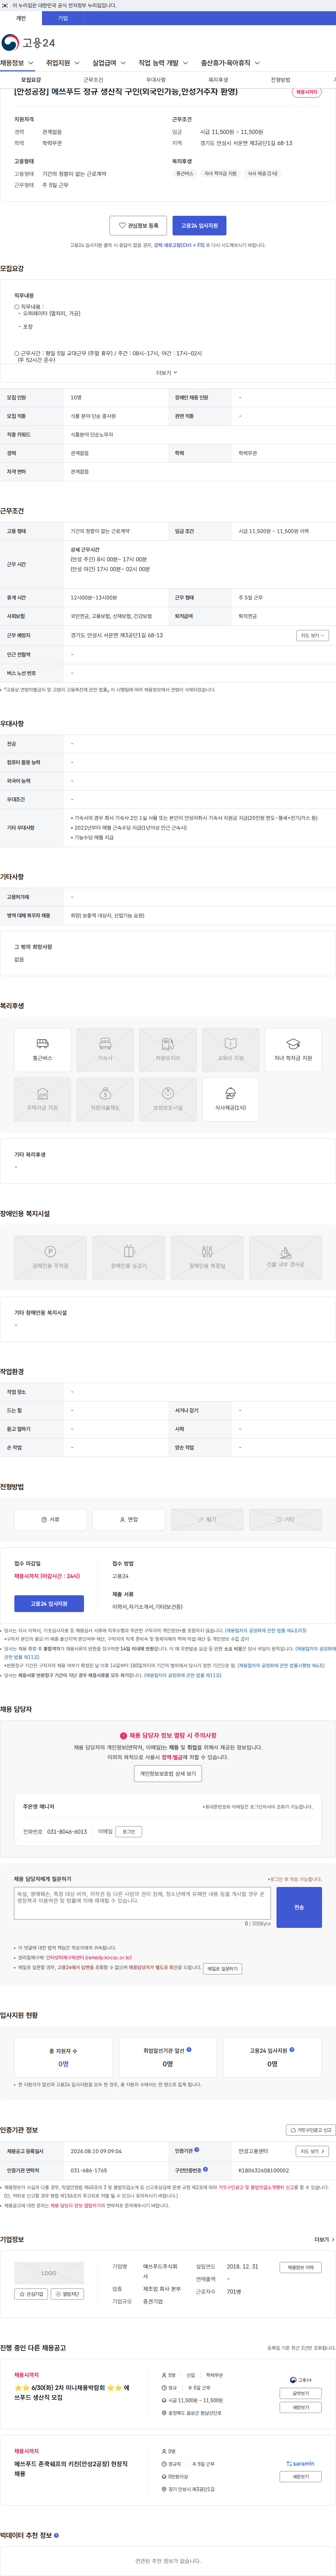Select the 우대사항 section tab
Viewport: 336px width, 2576px height.
(x=156, y=80)
